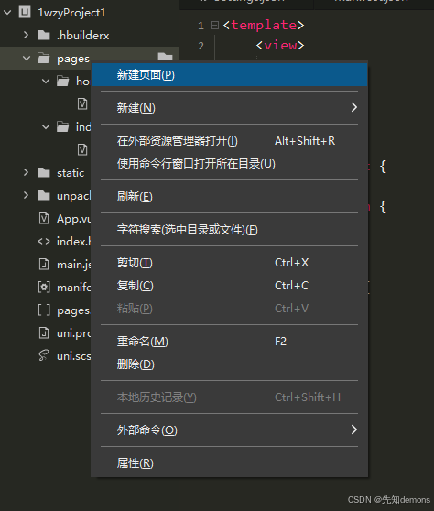The height and width of the screenshot is (511, 434).
Task: Open App.vue file name in tree
Action: point(74,219)
